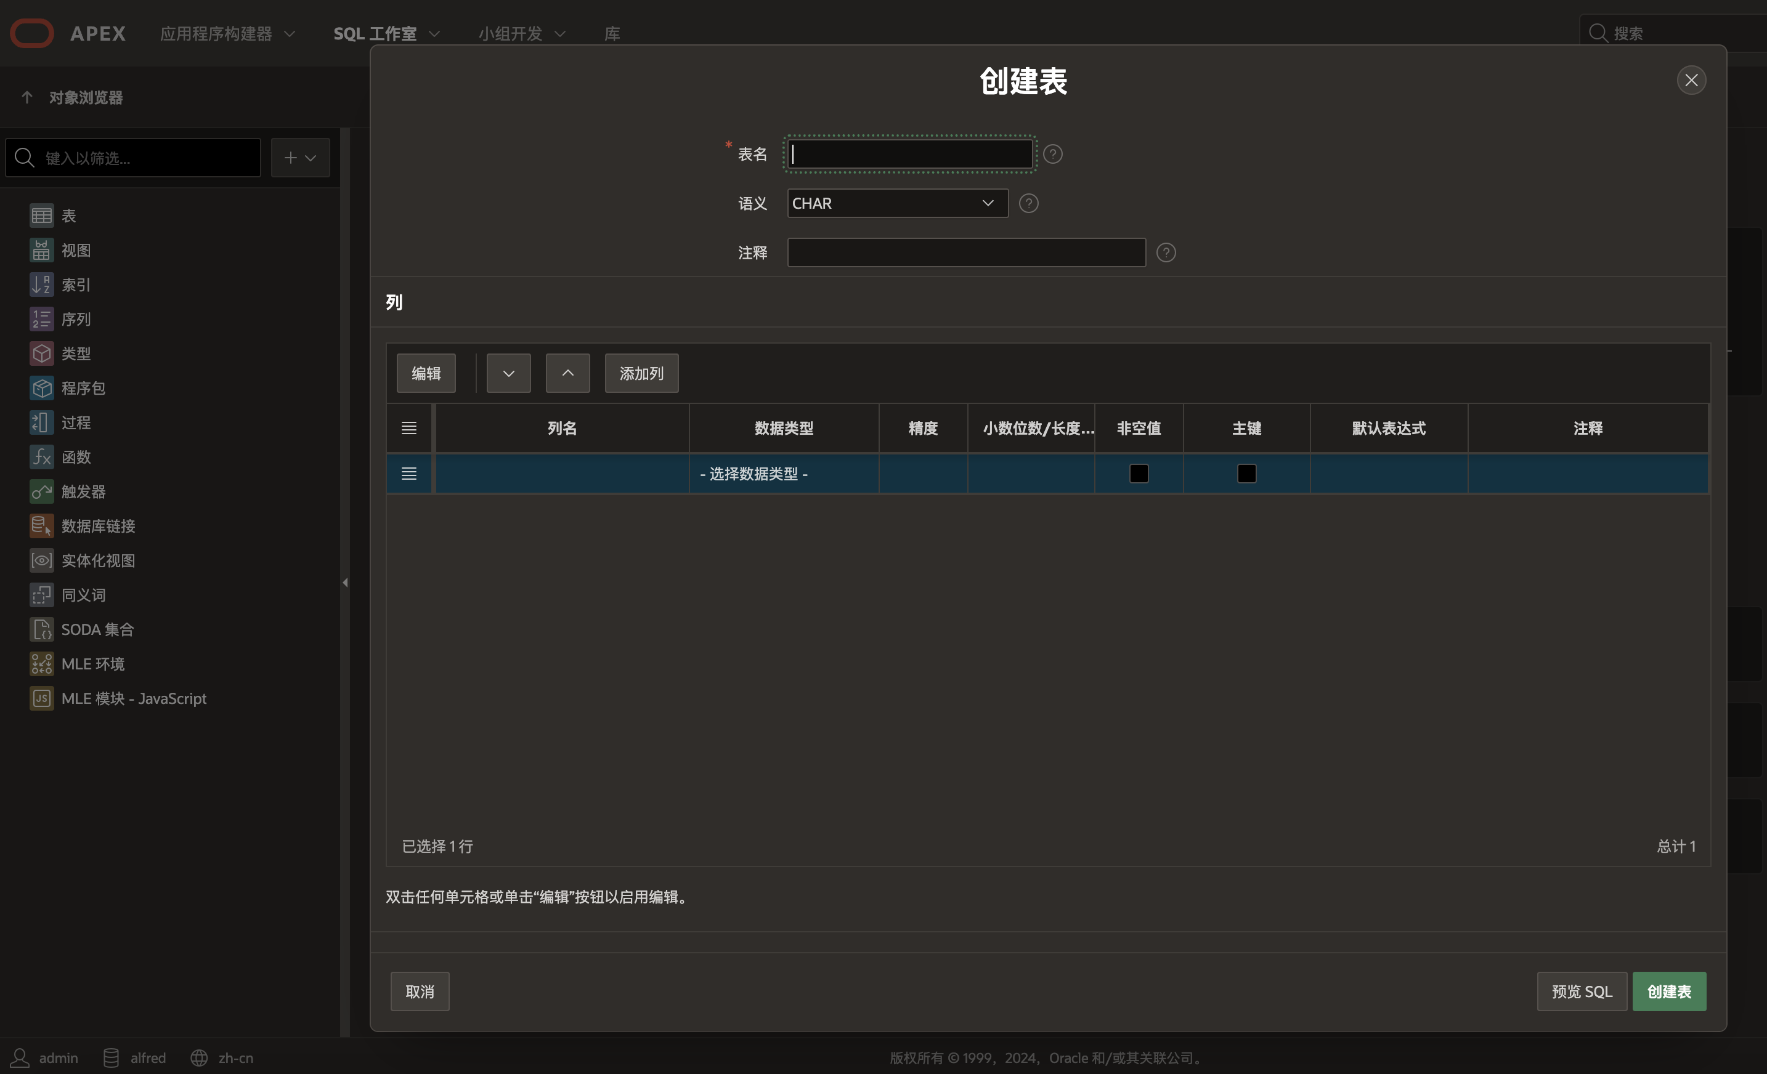Click the help icon next to 注释 field
Image resolution: width=1767 pixels, height=1074 pixels.
(1165, 252)
